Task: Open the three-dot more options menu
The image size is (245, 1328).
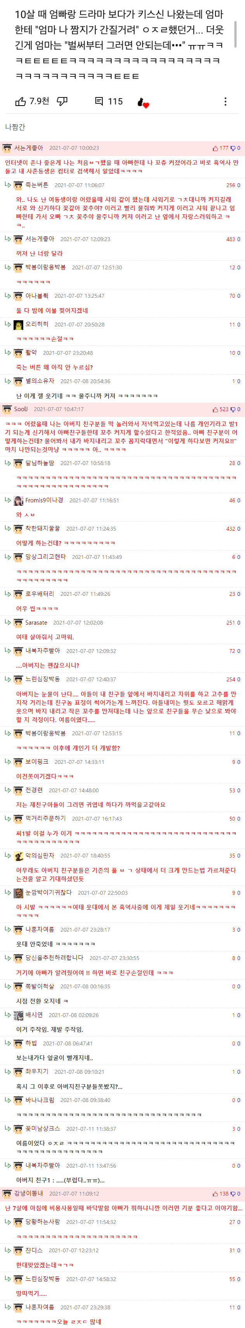Action: click(x=226, y=102)
